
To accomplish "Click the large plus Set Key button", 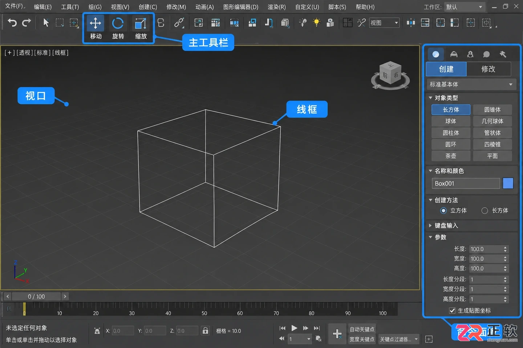I will [337, 333].
